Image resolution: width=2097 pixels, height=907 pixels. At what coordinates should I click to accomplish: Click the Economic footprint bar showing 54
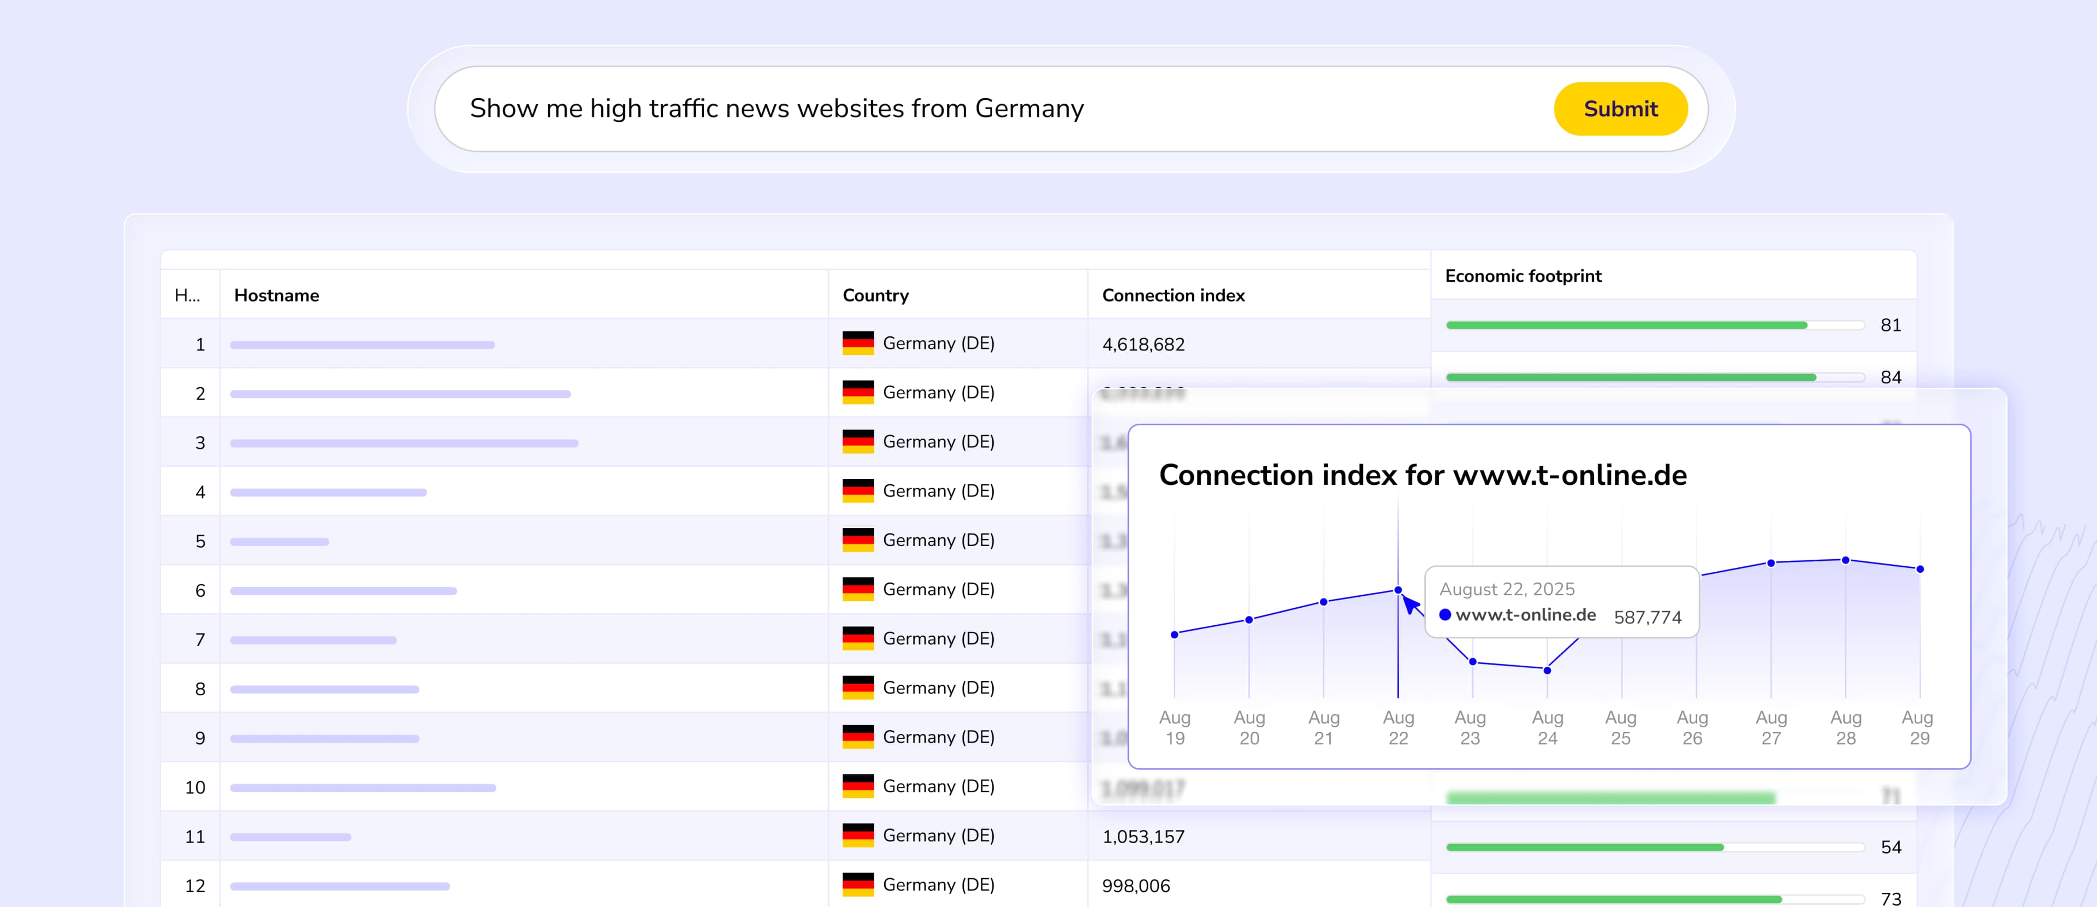coord(1584,847)
